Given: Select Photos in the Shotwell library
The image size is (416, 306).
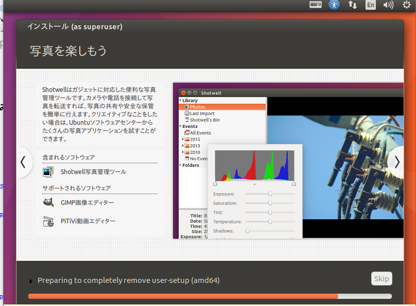Looking at the screenshot, I should (222, 107).
